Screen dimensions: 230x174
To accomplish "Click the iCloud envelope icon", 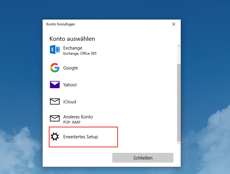I will [55, 102].
